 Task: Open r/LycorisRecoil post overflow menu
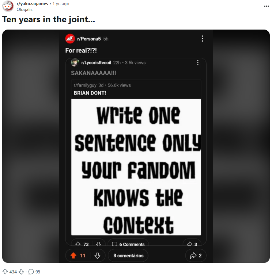tap(198, 63)
